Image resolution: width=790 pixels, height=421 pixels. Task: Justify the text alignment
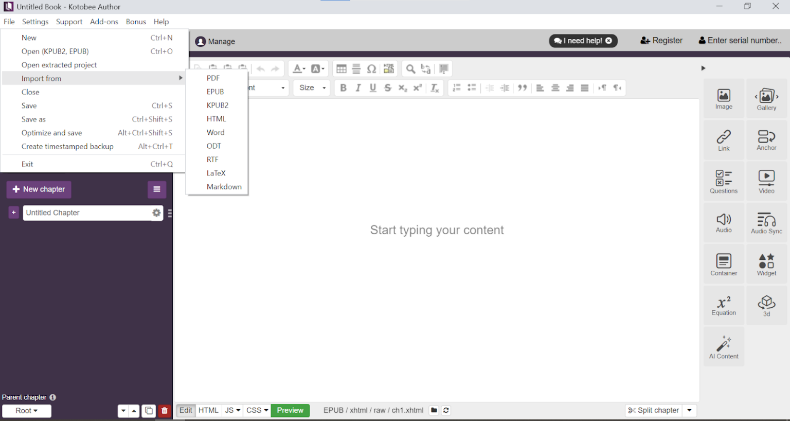coord(585,88)
